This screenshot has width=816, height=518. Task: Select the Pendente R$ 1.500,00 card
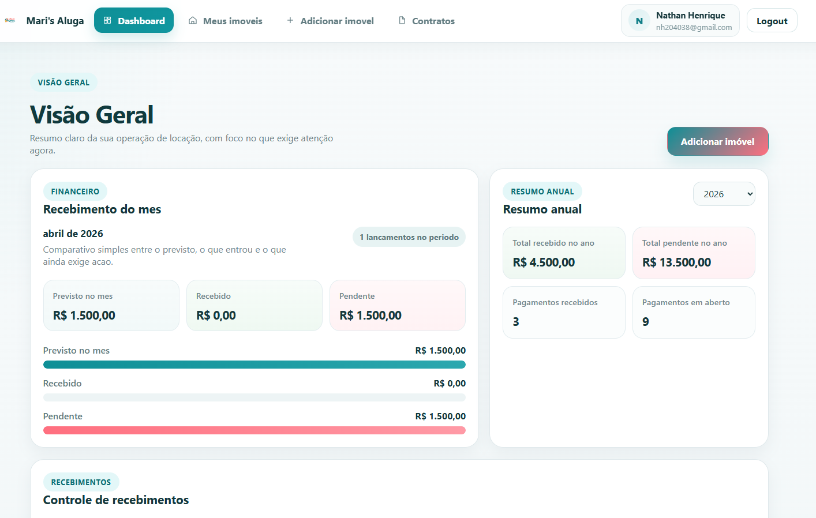click(397, 306)
